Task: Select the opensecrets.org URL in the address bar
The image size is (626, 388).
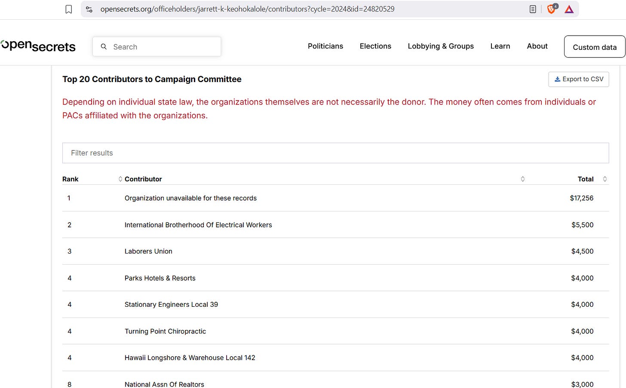Action: [x=247, y=9]
